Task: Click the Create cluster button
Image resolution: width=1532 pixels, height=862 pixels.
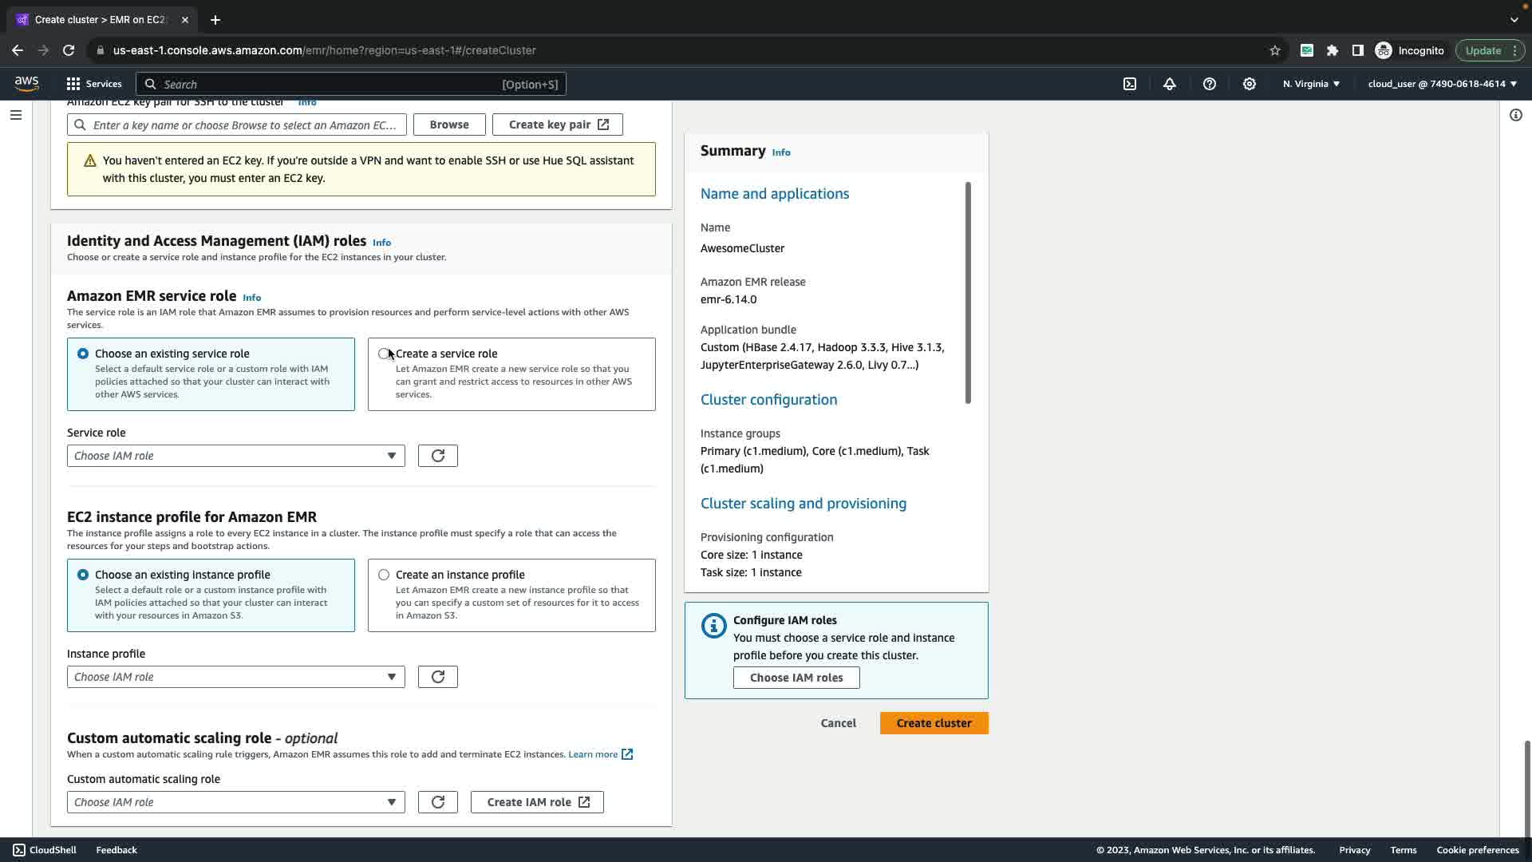Action: [934, 723]
